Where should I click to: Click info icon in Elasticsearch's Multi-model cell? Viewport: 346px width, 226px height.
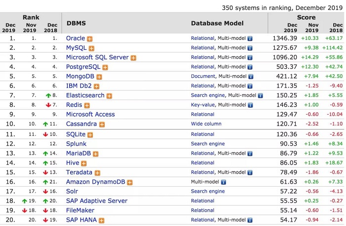point(260,96)
